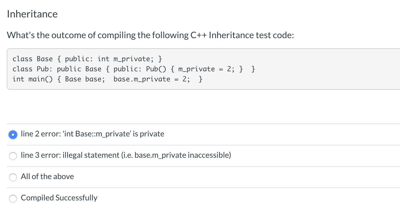Choose the "line 3 error" radio button
The width and height of the screenshot is (400, 215).
pyautogui.click(x=13, y=156)
